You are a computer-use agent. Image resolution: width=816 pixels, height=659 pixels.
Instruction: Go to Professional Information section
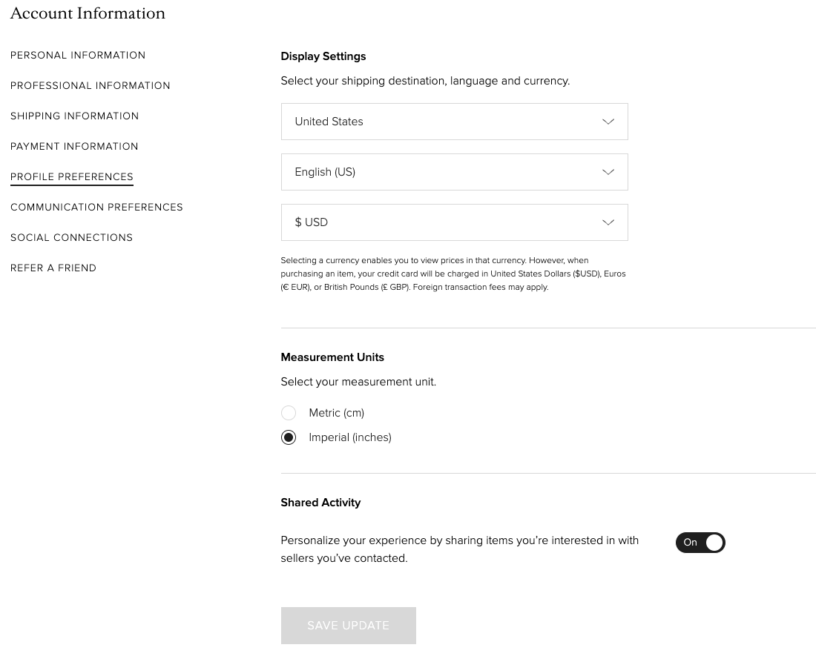click(90, 85)
